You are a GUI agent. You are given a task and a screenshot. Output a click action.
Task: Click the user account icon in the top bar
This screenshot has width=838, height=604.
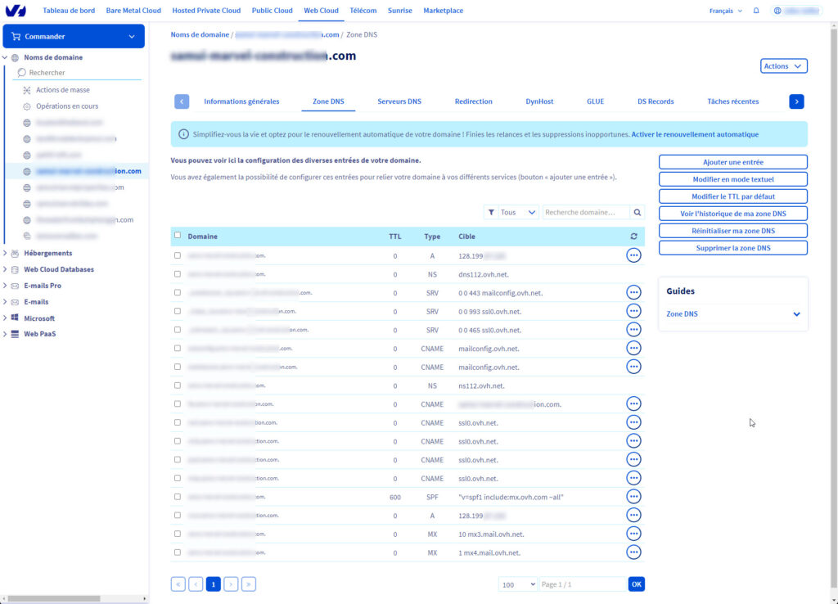777,11
